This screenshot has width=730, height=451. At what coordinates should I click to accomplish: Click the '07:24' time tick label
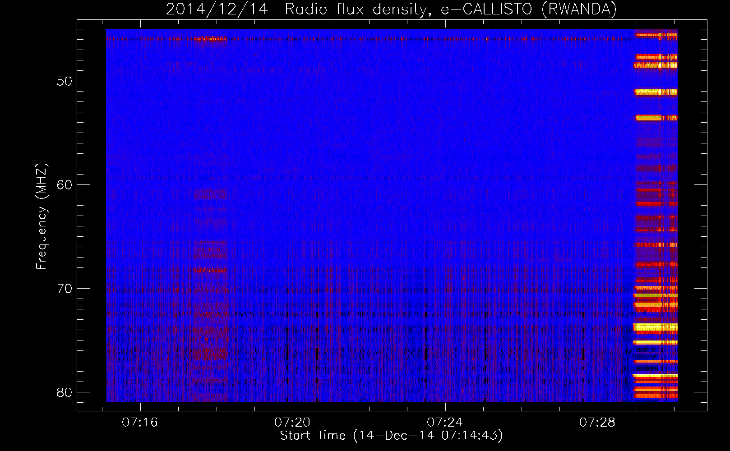tap(445, 423)
